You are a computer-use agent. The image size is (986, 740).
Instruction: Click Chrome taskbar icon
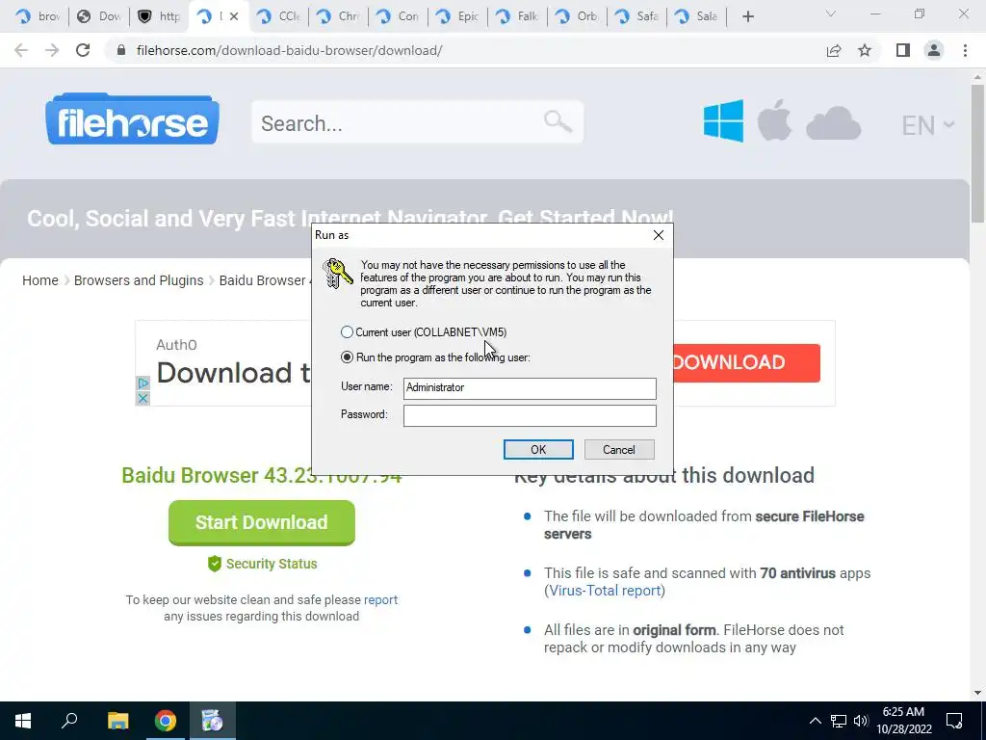click(166, 721)
